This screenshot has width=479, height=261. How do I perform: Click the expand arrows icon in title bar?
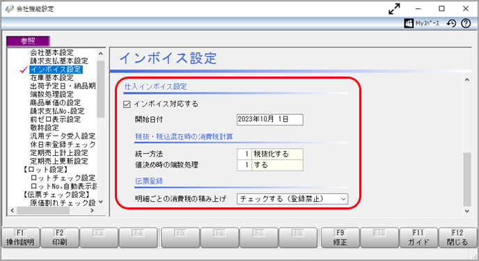394,8
